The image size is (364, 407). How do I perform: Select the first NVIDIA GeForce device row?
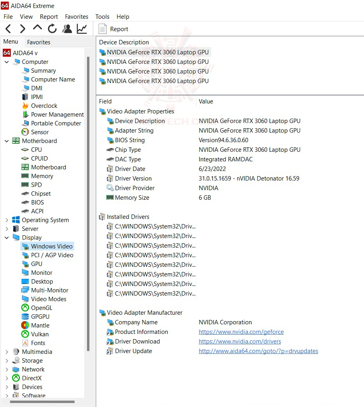coord(154,52)
